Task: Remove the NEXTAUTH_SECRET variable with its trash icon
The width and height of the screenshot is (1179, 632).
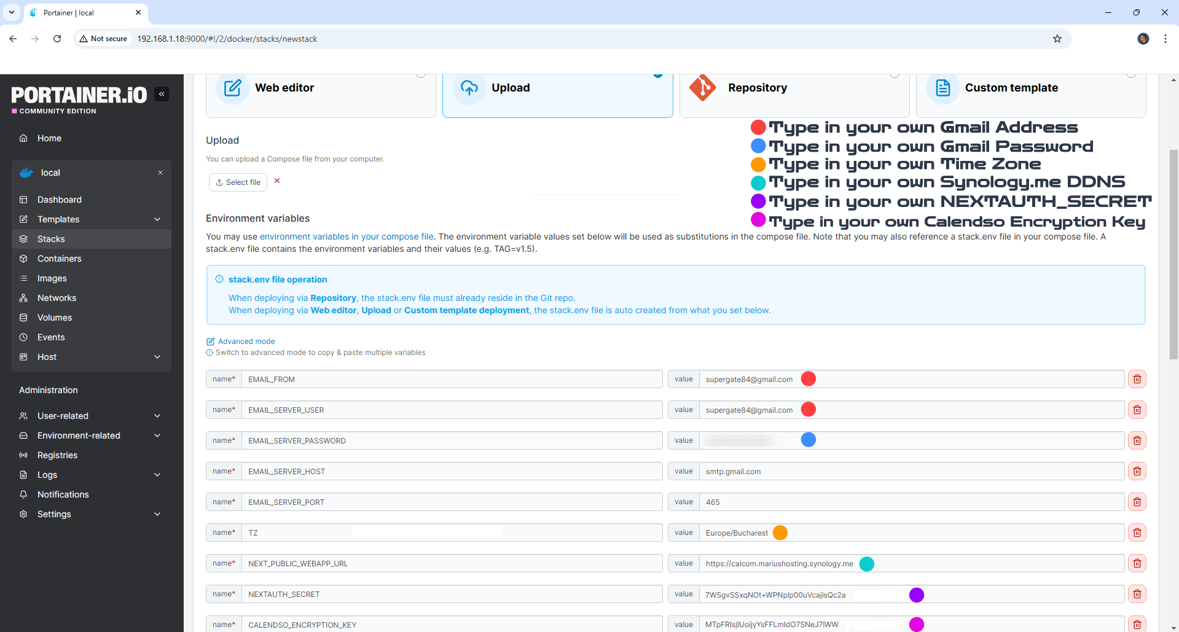Action: click(1137, 594)
